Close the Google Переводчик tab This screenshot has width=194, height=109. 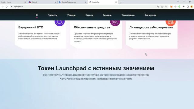point(85,2)
